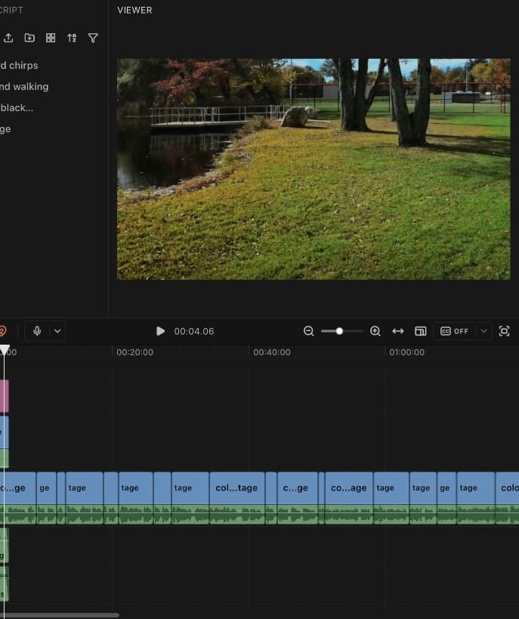The width and height of the screenshot is (519, 619).
Task: Click the audio waveform under 'col...tage' clip
Action: click(x=236, y=515)
